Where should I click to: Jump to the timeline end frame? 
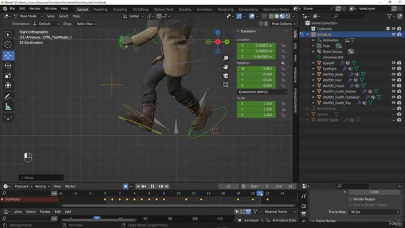pos(167,186)
